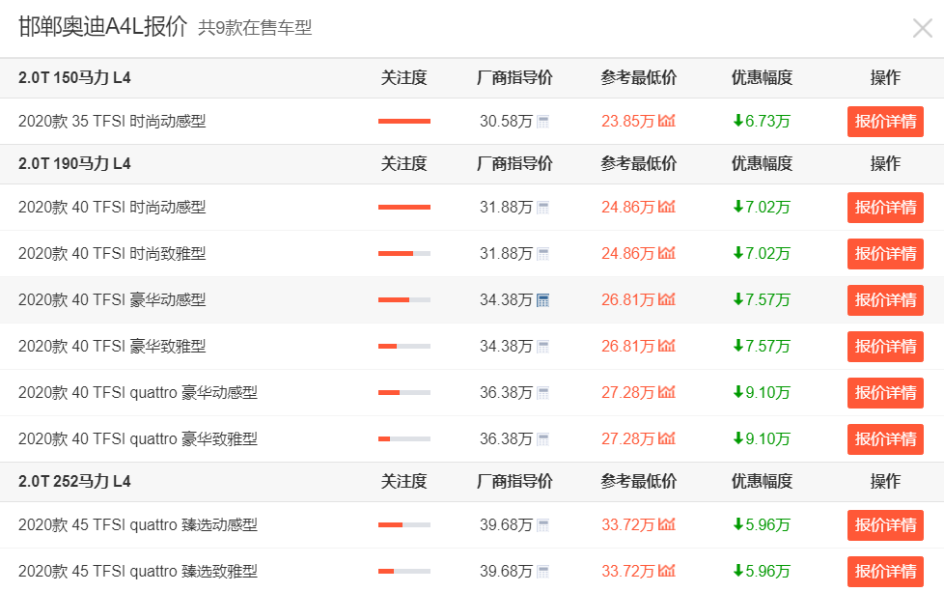The height and width of the screenshot is (592, 944).
Task: Click 报价详情 for 40 quattro 豪华致雅型
Action: pyautogui.click(x=885, y=439)
